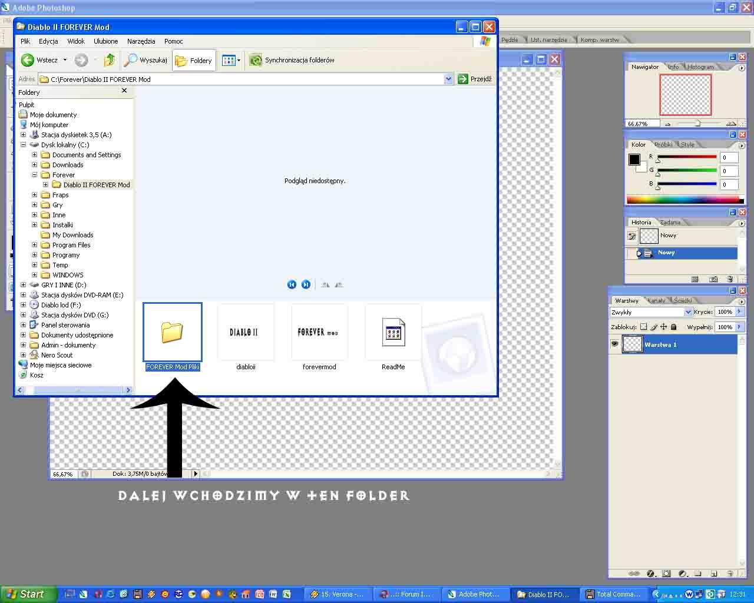
Task: Click the lock position move icon
Action: click(x=664, y=327)
